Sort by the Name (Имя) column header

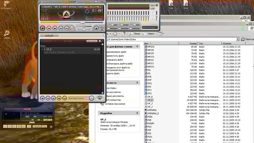(161, 43)
